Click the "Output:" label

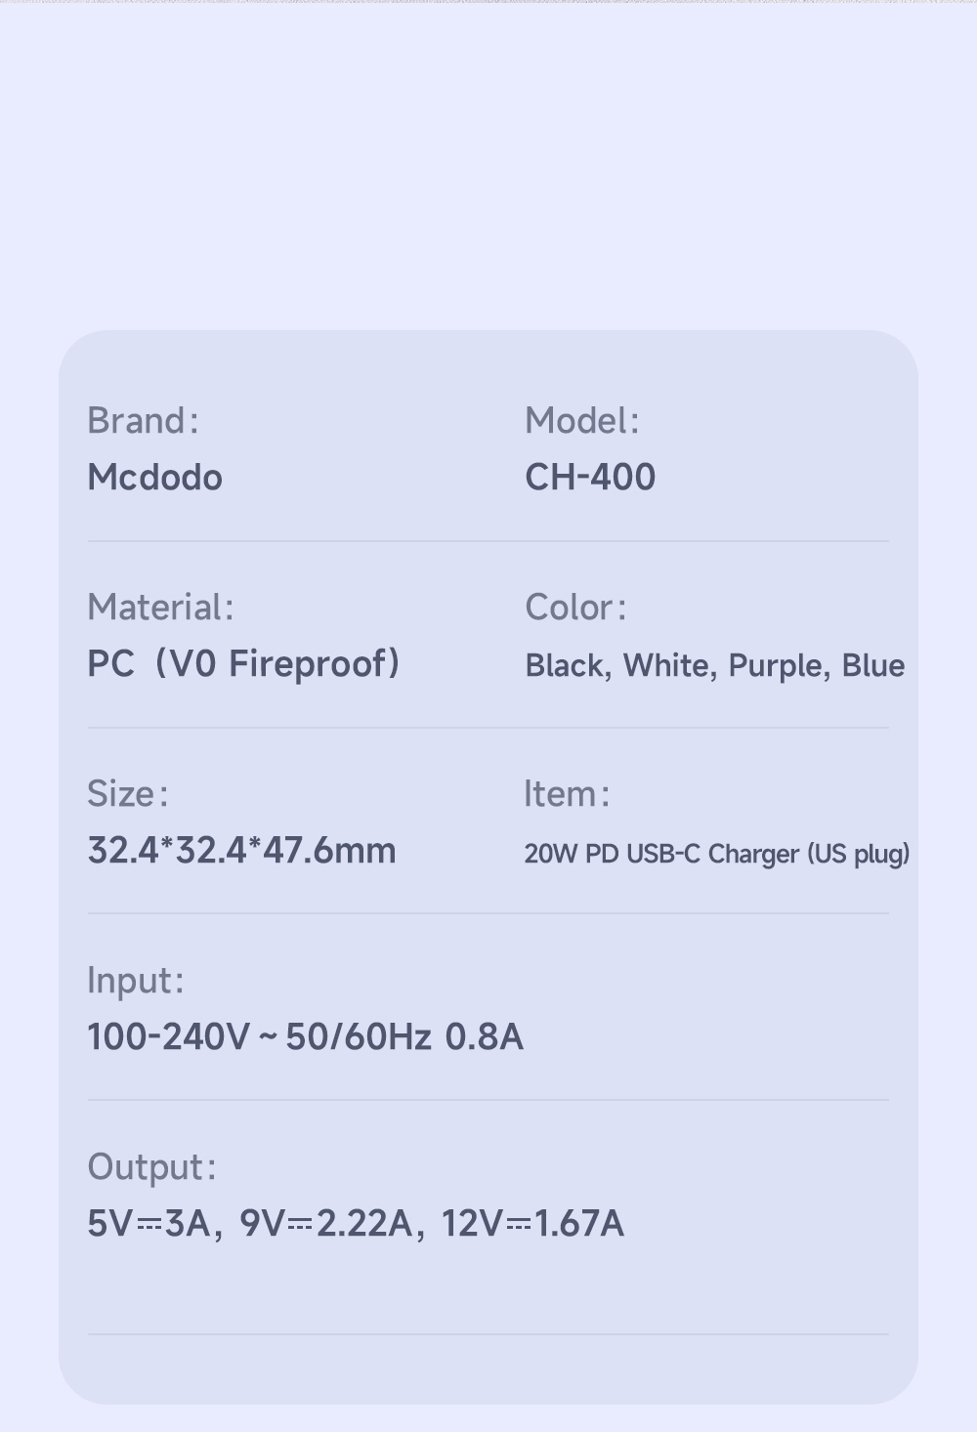point(151,1167)
